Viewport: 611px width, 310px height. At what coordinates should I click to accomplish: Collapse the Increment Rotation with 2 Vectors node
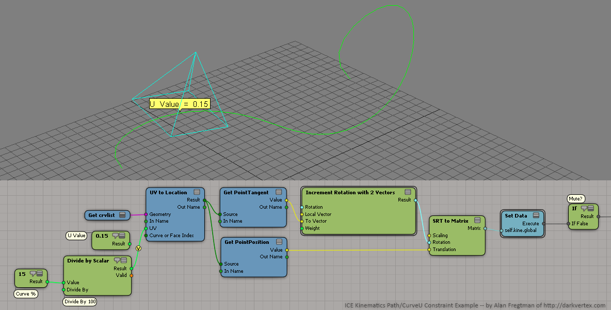point(408,192)
